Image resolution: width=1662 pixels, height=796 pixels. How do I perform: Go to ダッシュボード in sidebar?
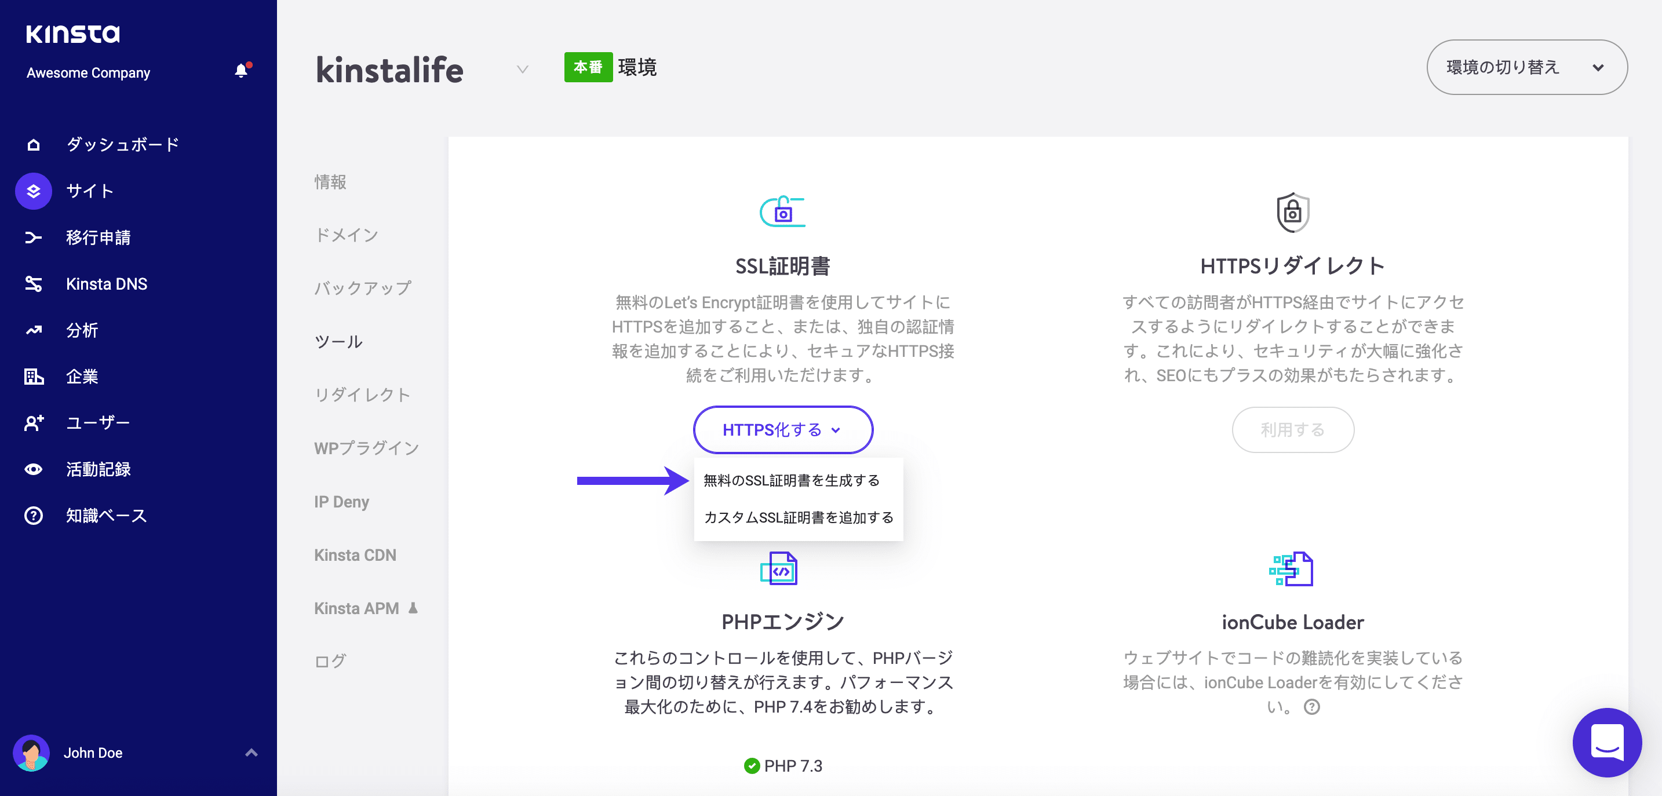[x=123, y=144]
